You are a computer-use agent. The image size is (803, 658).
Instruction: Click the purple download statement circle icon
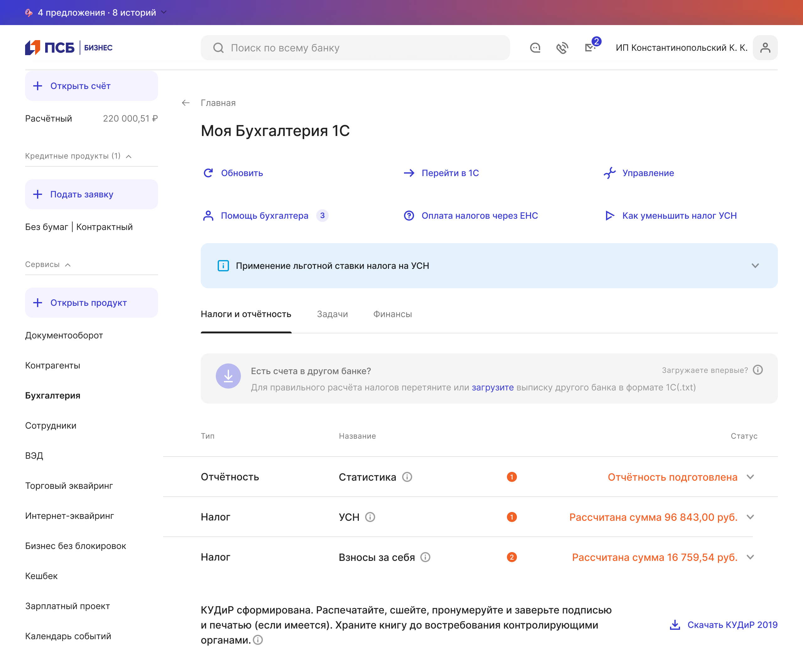pos(228,376)
